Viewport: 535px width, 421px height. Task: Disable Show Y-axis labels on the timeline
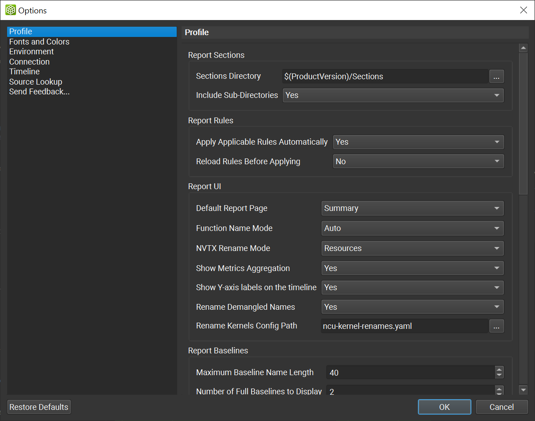(412, 287)
